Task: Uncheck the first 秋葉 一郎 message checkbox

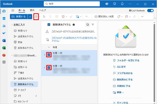Action: [x=49, y=55]
